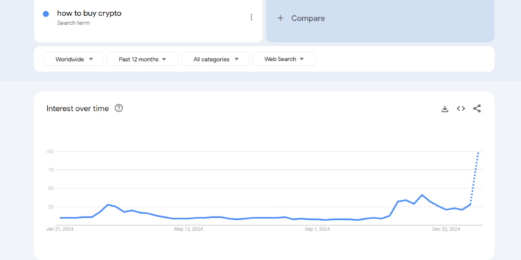This screenshot has height=260, width=521.
Task: Click the Dec 22, 2024 axis label
Action: [x=446, y=229]
